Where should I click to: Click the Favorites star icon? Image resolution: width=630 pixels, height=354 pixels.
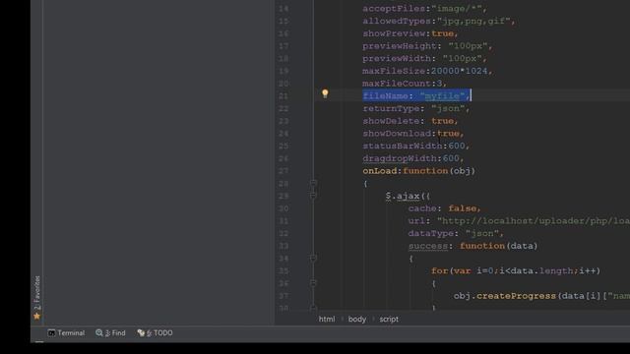(37, 317)
